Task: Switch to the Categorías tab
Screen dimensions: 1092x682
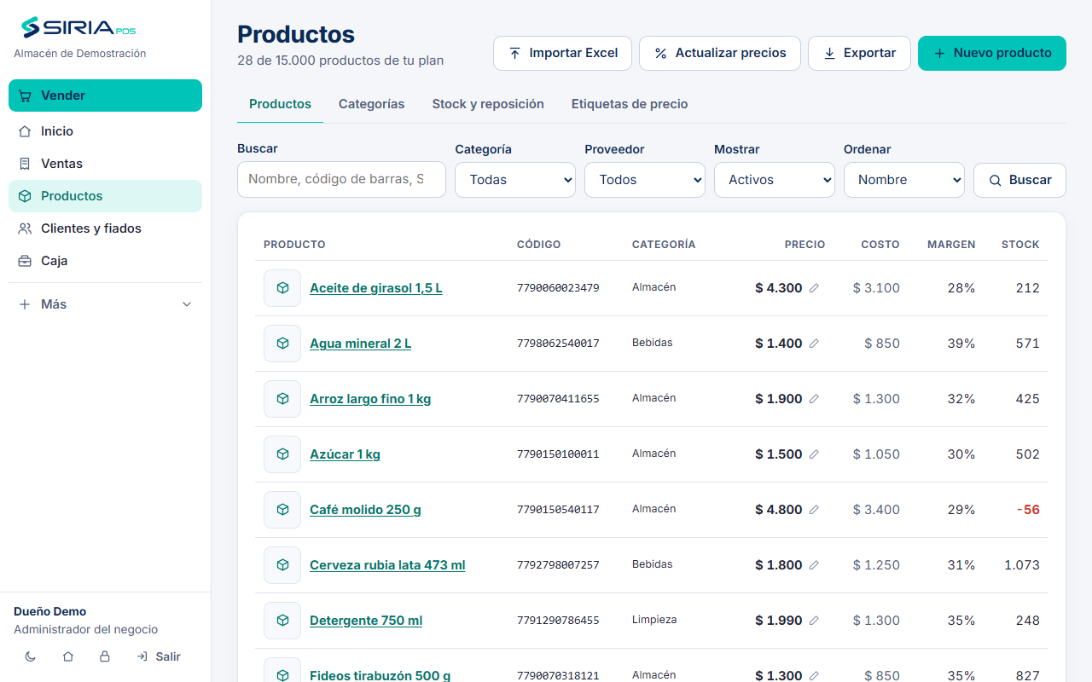Action: click(371, 104)
